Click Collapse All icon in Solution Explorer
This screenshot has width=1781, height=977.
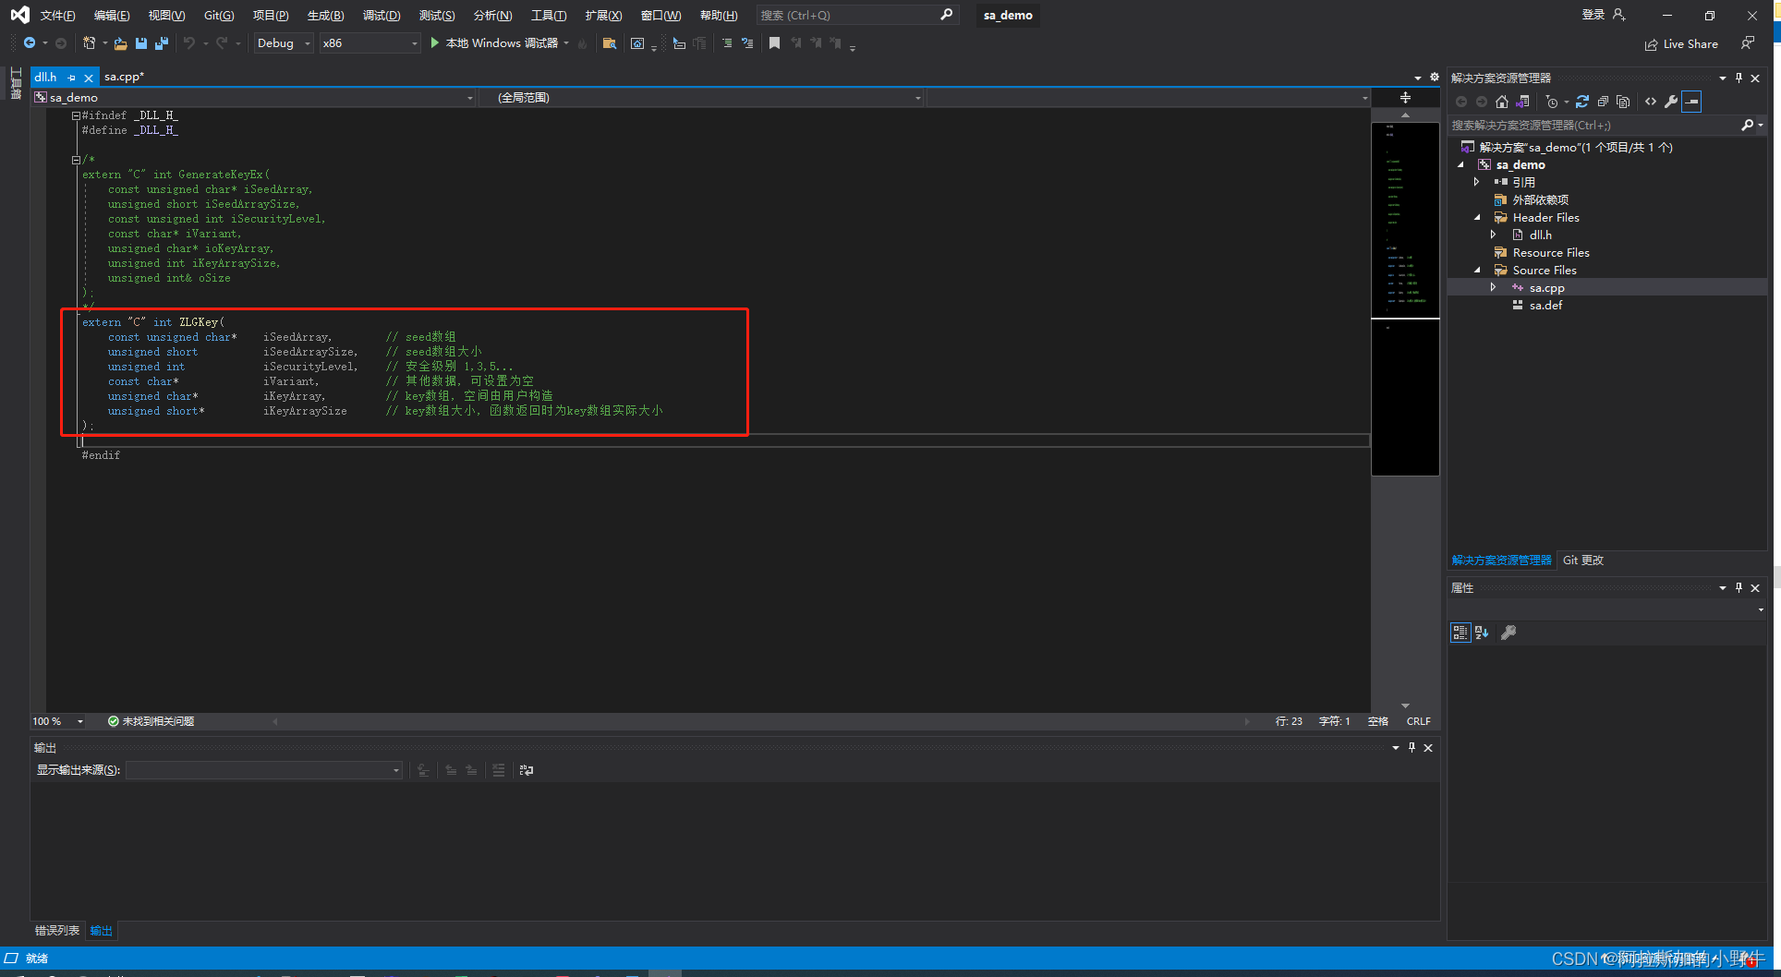coord(1603,102)
